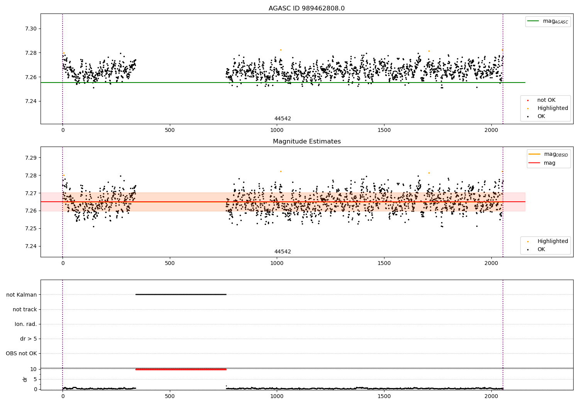
Task: Click the '5' tick on the dr axis
Action: pos(35,379)
